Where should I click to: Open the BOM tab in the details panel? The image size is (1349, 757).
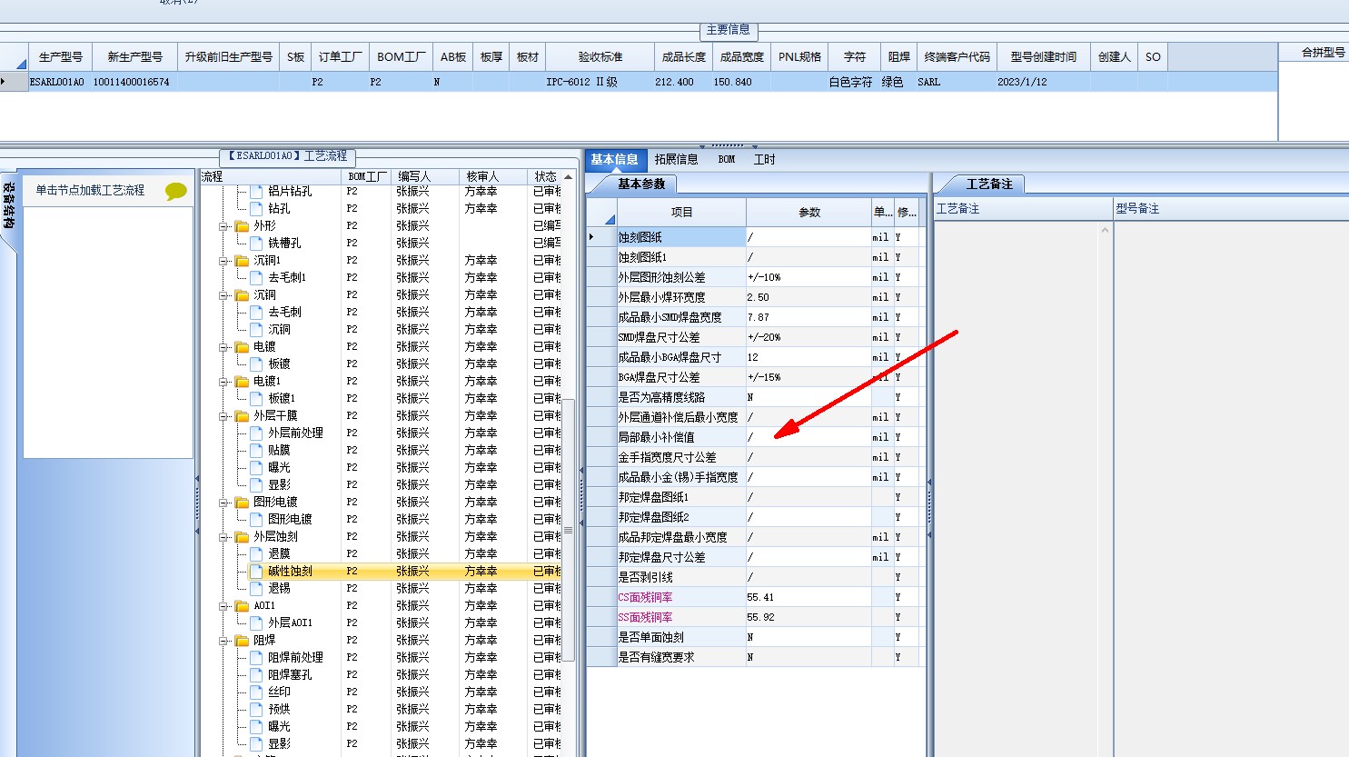pos(727,160)
